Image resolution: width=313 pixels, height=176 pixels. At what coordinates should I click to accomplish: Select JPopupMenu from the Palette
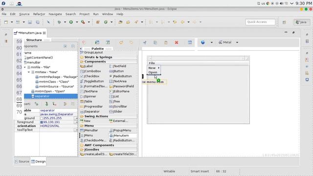pos(120,131)
